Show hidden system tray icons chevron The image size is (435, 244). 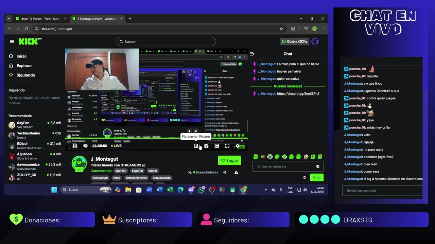[x=266, y=190]
